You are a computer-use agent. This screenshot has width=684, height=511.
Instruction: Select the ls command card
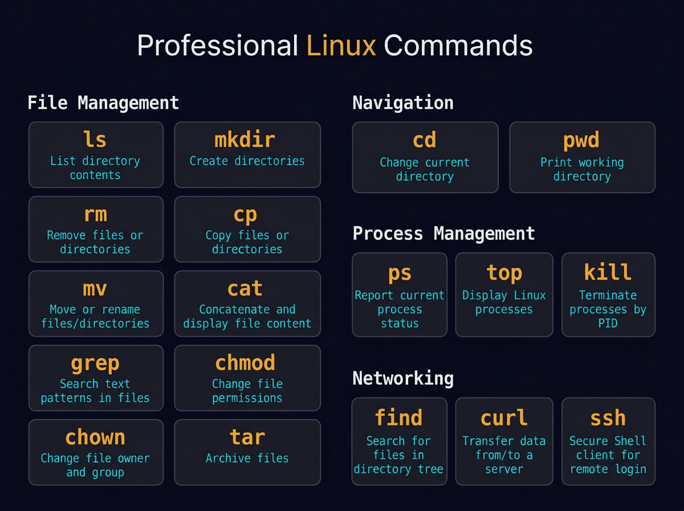[x=95, y=155]
